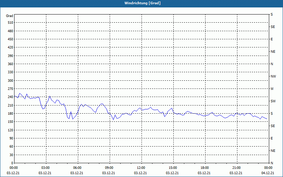This screenshot has width=283, height=177.
Task: Click the 150 y-axis value
Action: pyautogui.click(x=11, y=122)
